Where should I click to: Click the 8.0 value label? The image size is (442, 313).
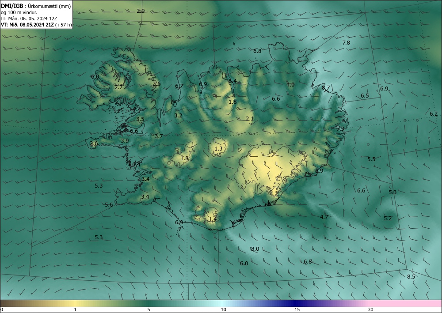click(255, 249)
